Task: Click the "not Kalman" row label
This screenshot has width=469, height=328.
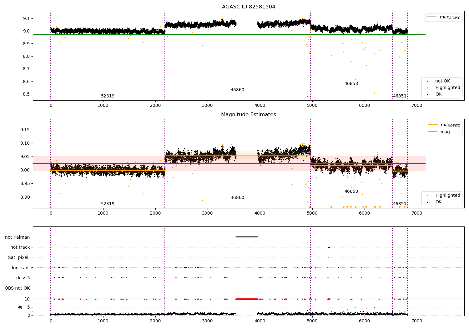Action: [18, 237]
